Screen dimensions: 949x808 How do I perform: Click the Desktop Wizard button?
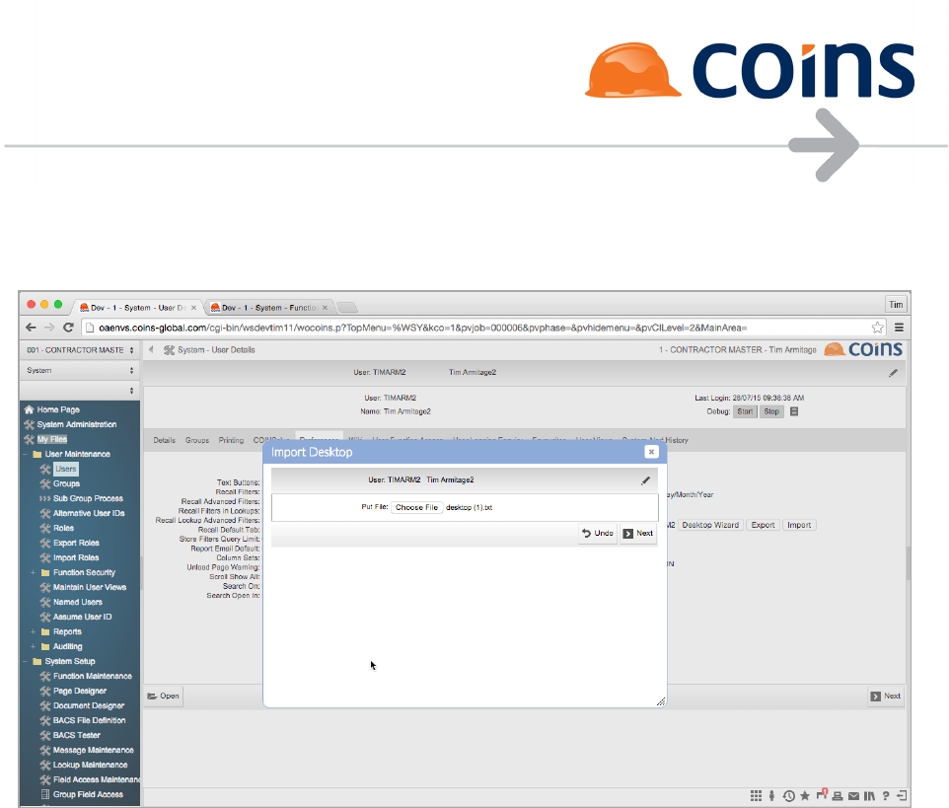point(710,526)
